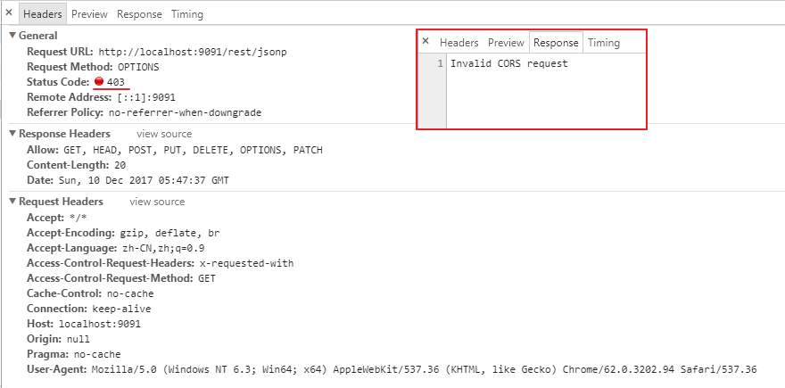Click the red 403 status indicator dot
Viewport: 785px width, 388px height.
coord(99,81)
